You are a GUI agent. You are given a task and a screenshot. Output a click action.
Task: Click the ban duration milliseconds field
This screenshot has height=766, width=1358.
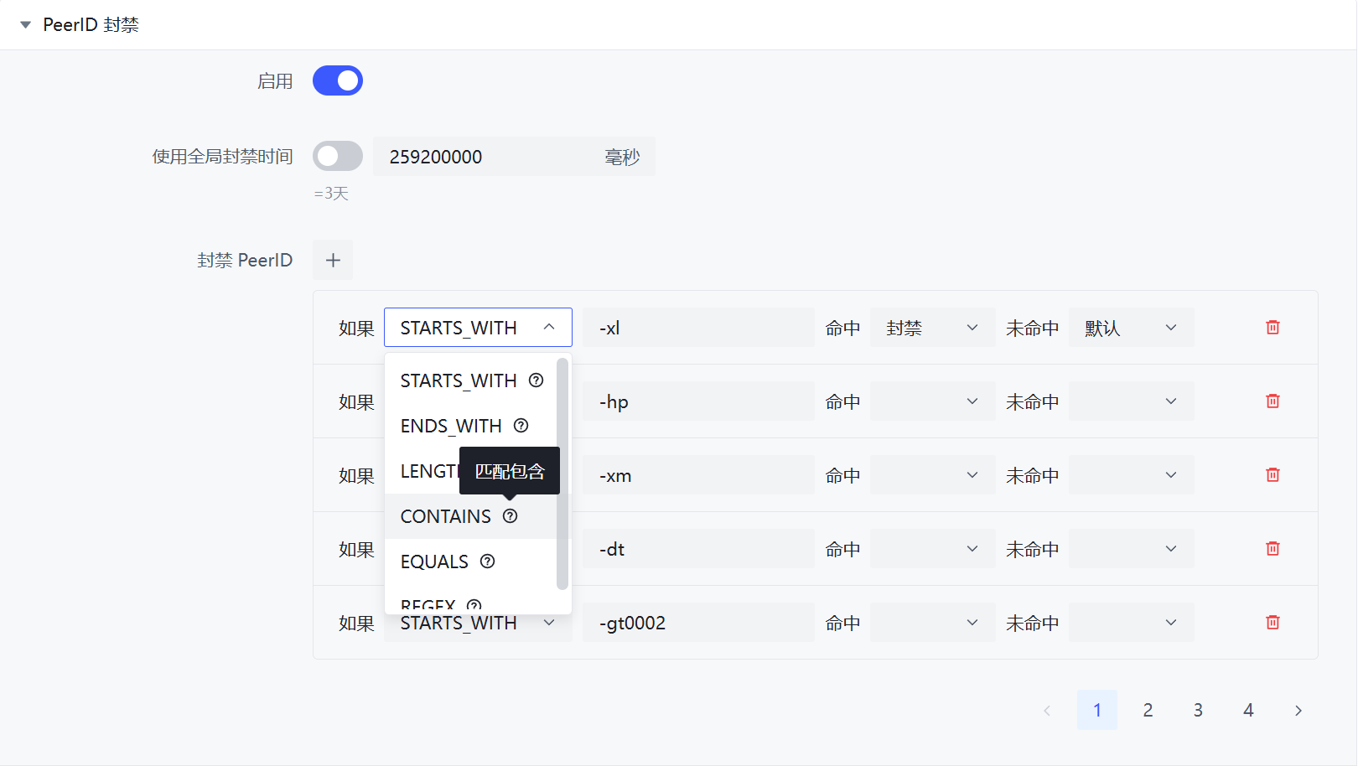pos(486,157)
